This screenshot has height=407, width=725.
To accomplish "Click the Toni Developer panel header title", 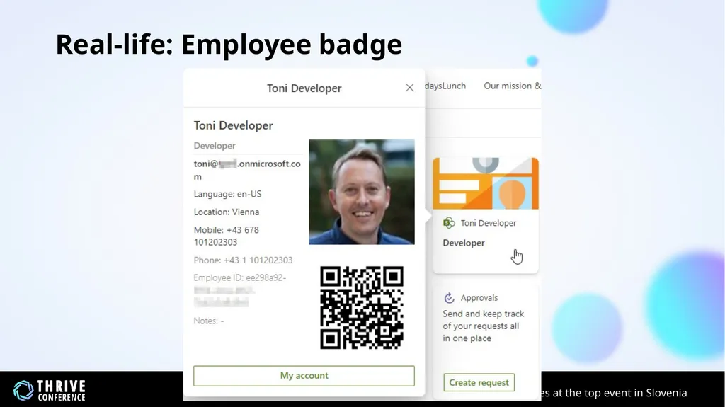I will click(304, 88).
